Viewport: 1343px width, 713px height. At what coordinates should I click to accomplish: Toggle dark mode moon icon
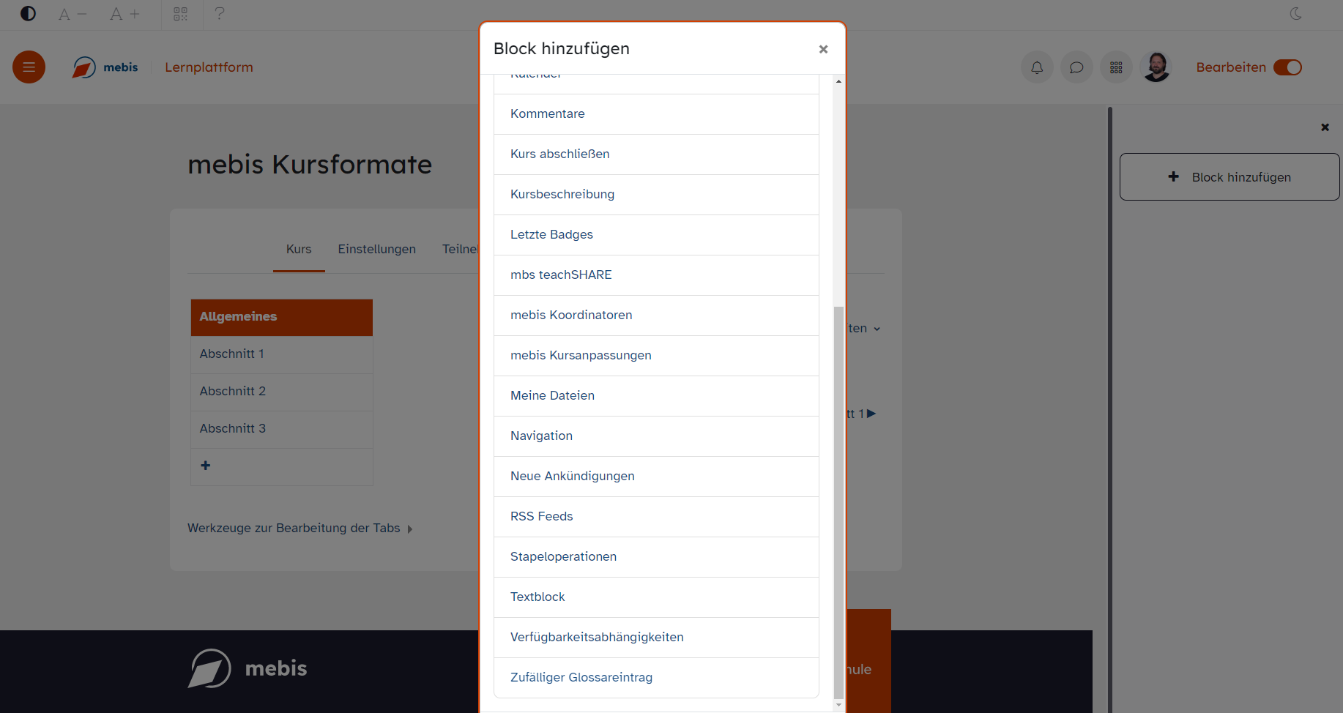click(1296, 14)
